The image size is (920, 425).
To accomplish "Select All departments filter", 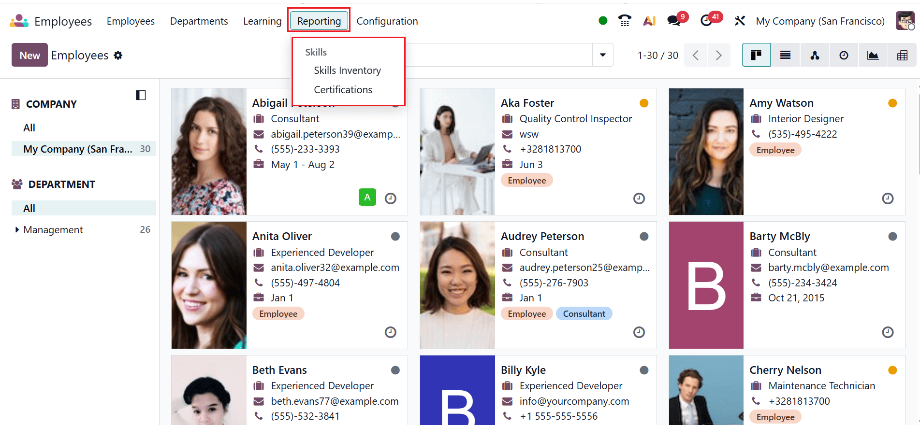I will pos(84,208).
